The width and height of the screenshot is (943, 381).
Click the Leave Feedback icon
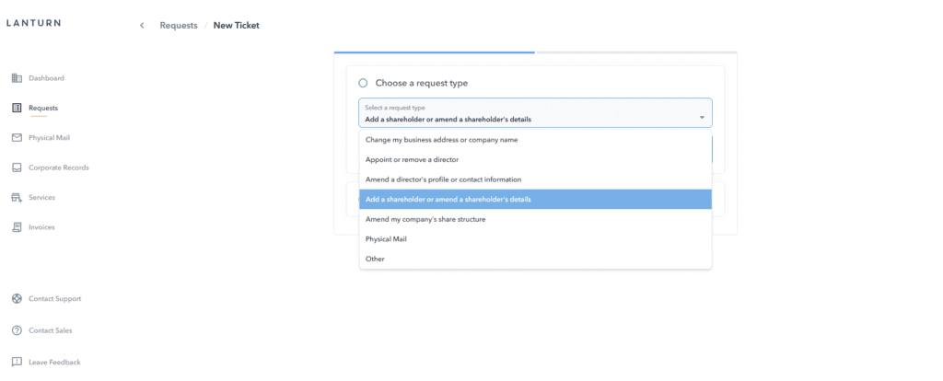tap(17, 362)
